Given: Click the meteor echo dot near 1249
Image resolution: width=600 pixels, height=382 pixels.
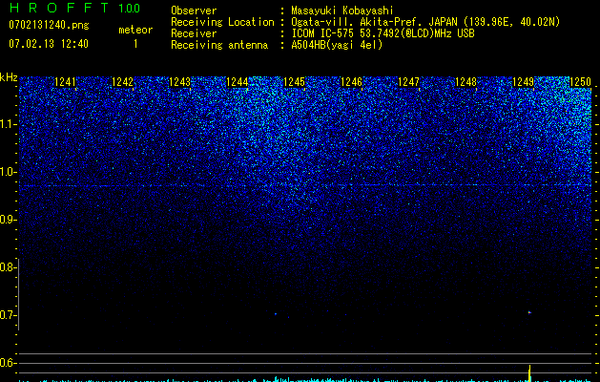Looking at the screenshot, I should 530,312.
